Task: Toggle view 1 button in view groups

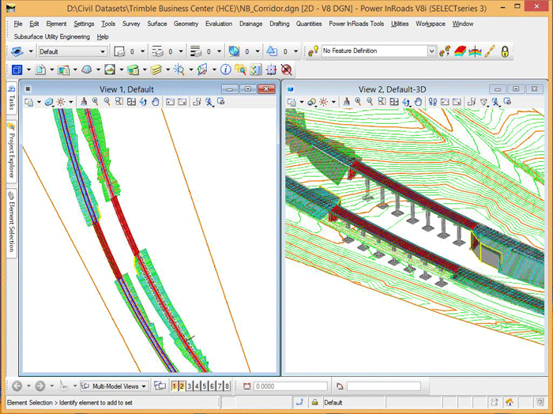Action: [x=174, y=386]
